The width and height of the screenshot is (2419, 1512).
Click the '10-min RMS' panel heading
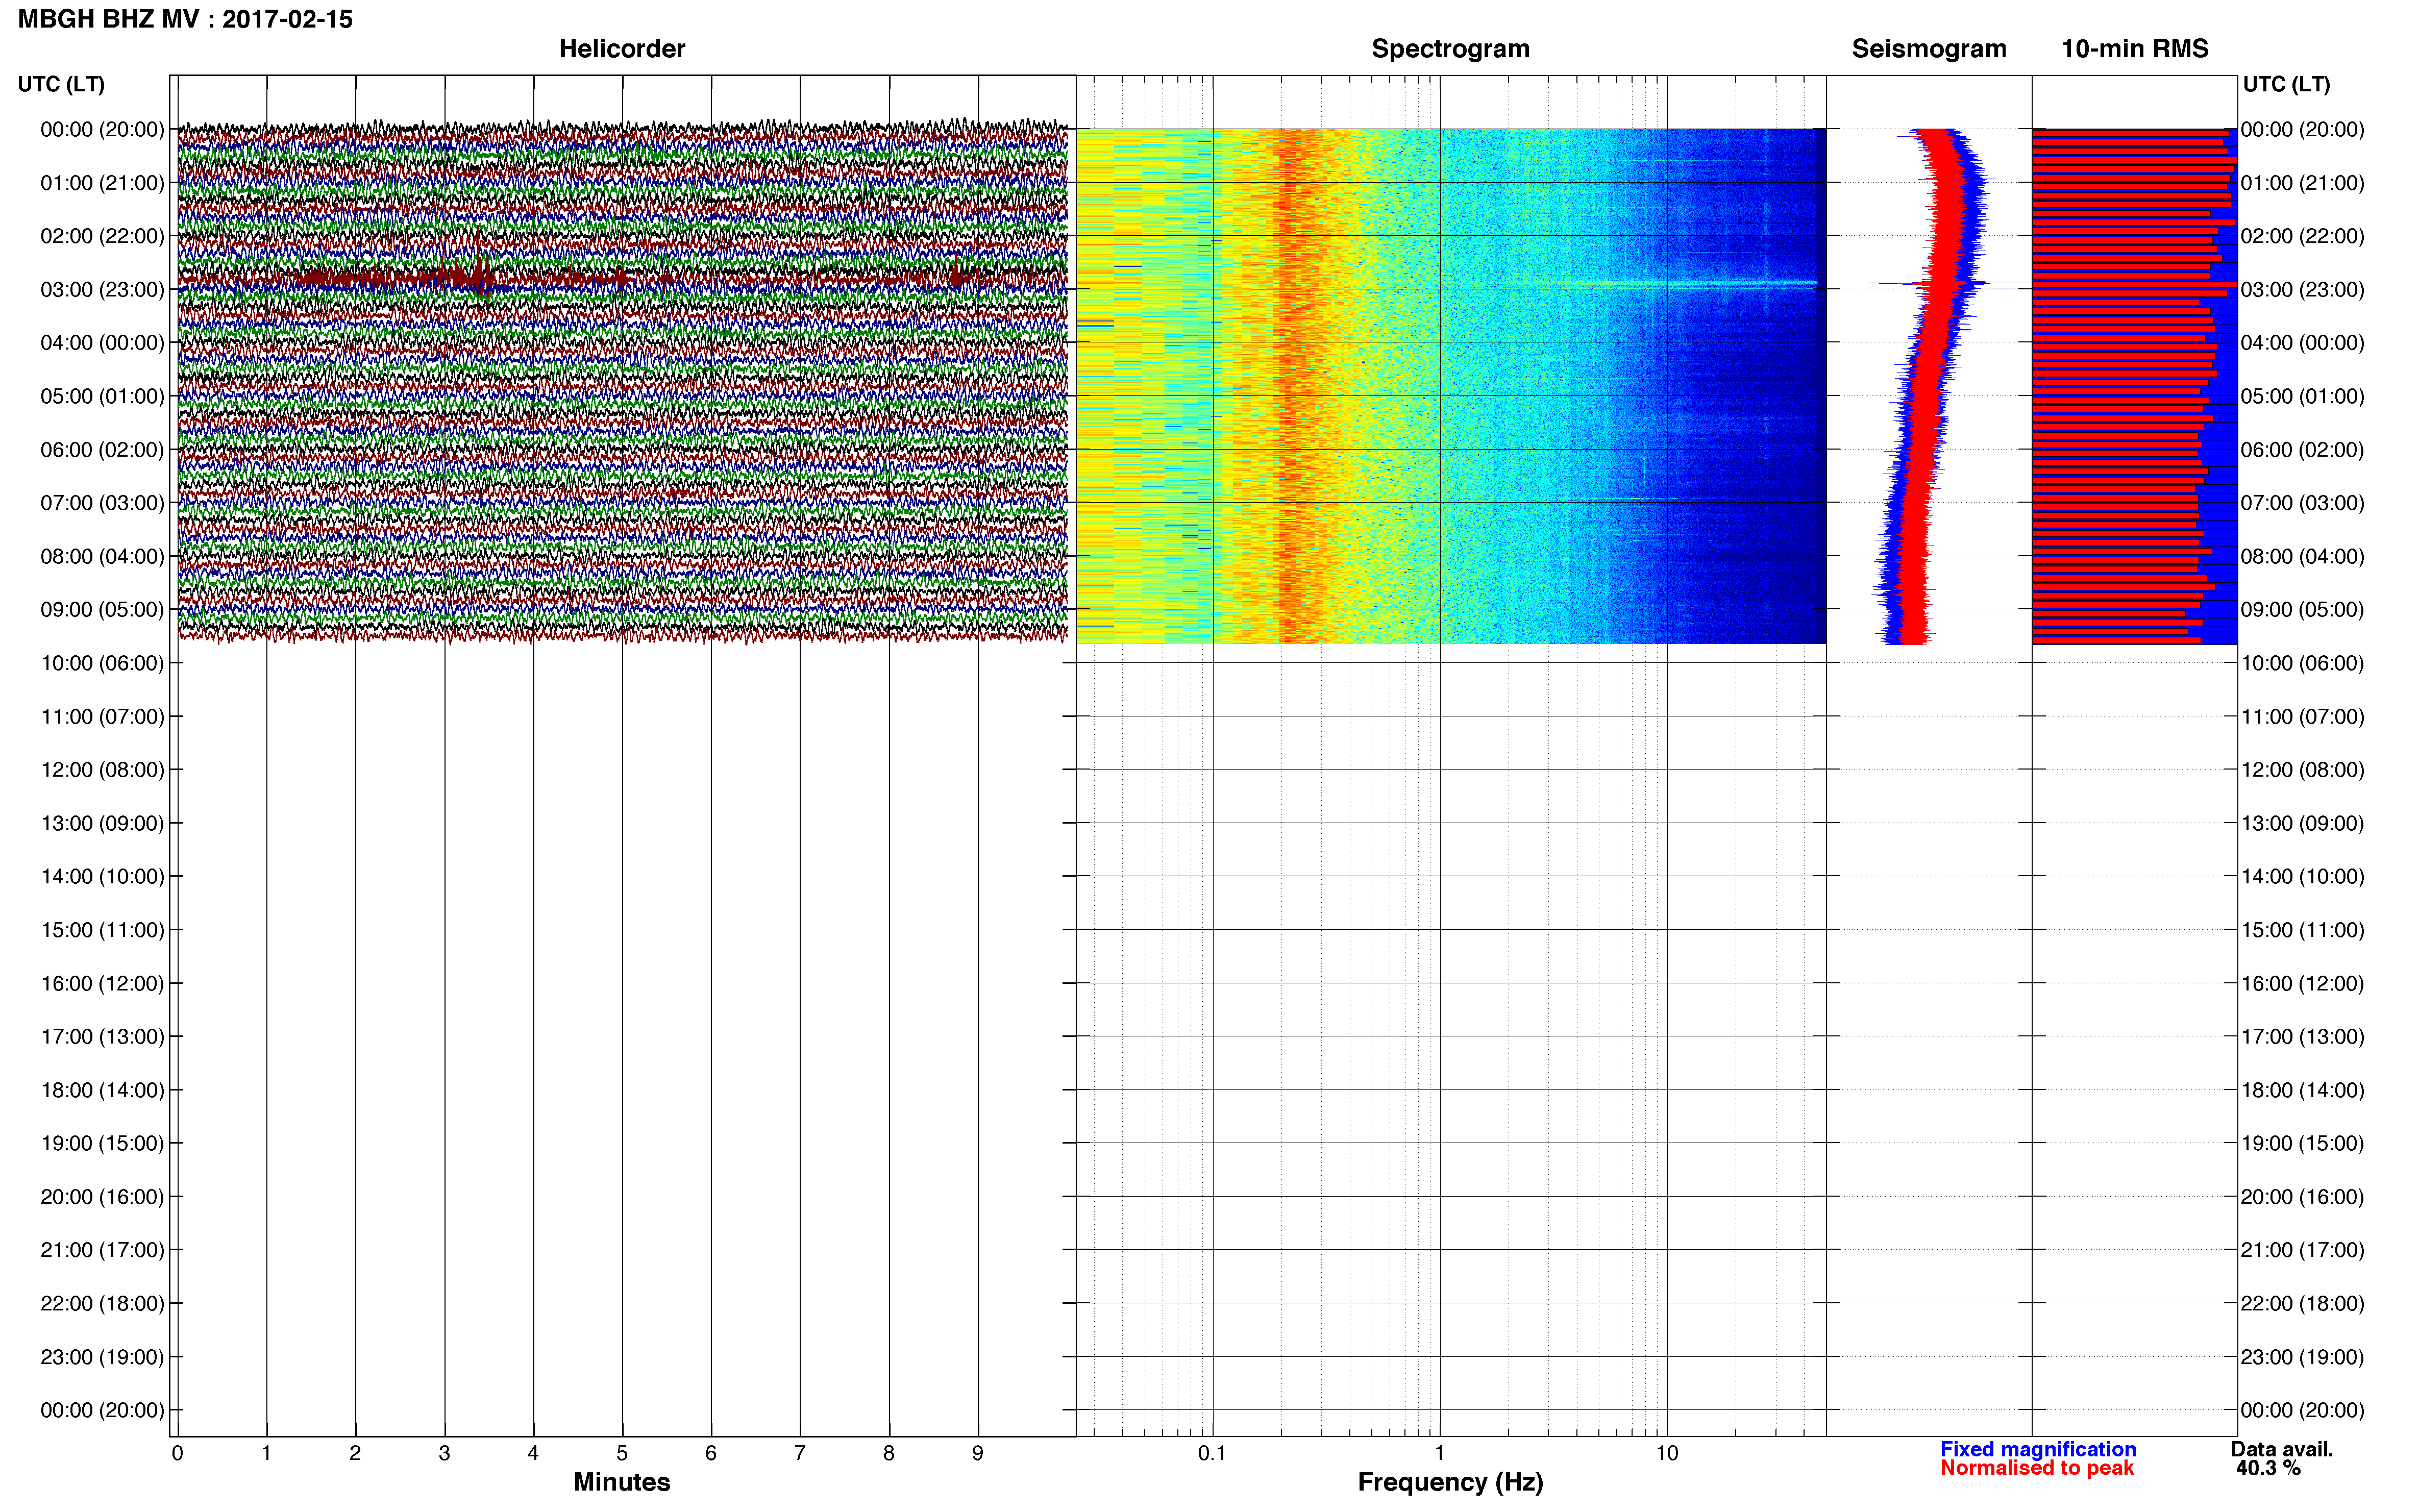[x=2135, y=48]
